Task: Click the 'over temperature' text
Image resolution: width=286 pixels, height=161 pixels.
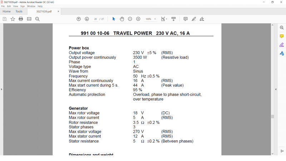Action: coord(148,99)
